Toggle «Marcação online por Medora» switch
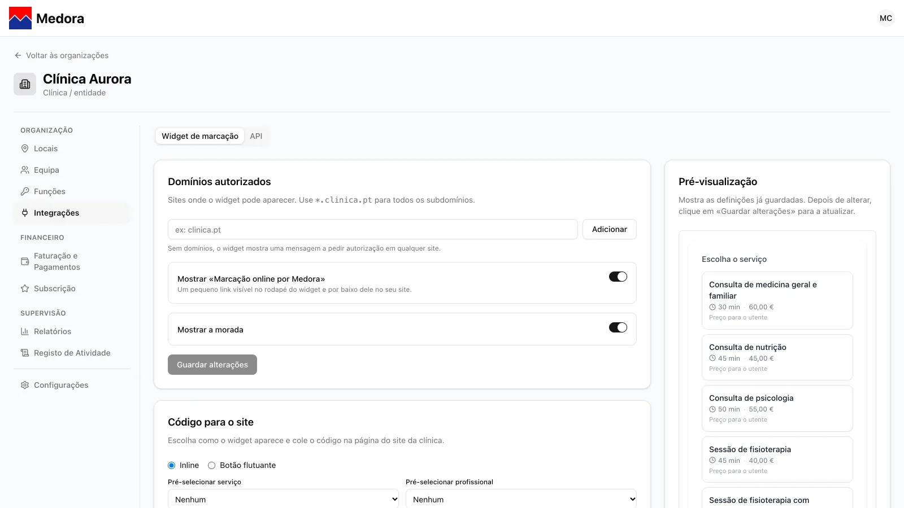Viewport: 904px width, 508px height. point(618,277)
